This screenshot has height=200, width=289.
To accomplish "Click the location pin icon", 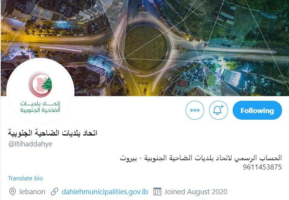I will (x=12, y=192).
